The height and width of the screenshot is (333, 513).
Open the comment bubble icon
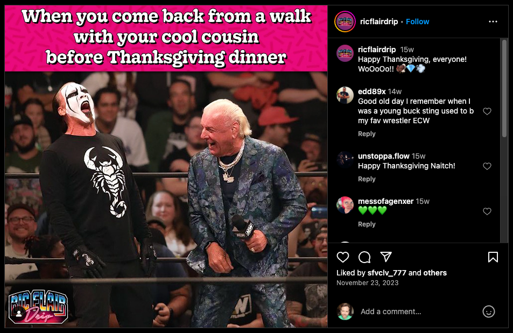click(x=364, y=257)
